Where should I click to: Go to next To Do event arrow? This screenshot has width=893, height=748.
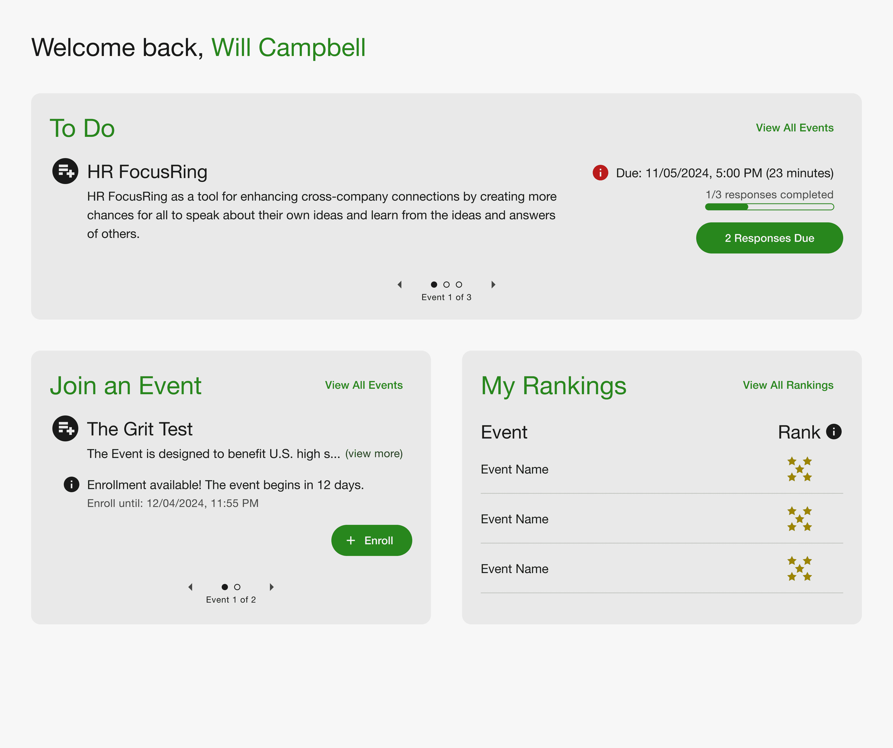click(x=493, y=285)
